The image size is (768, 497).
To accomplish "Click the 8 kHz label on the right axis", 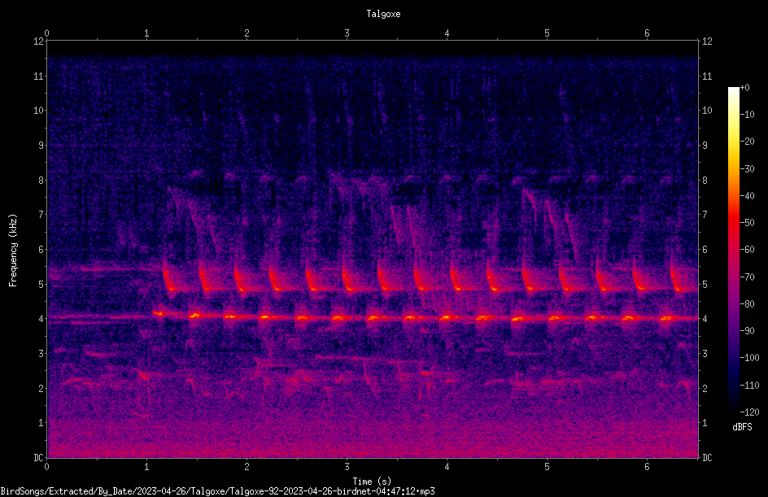I will [x=705, y=181].
